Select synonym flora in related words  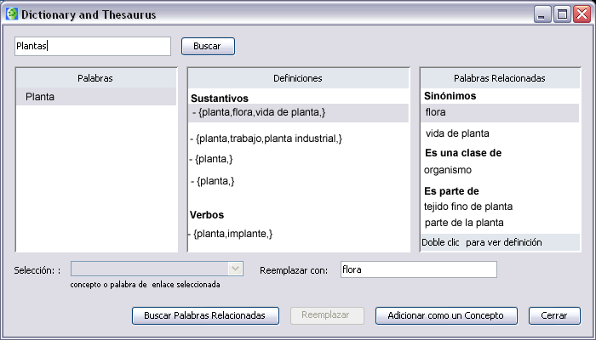(x=500, y=112)
